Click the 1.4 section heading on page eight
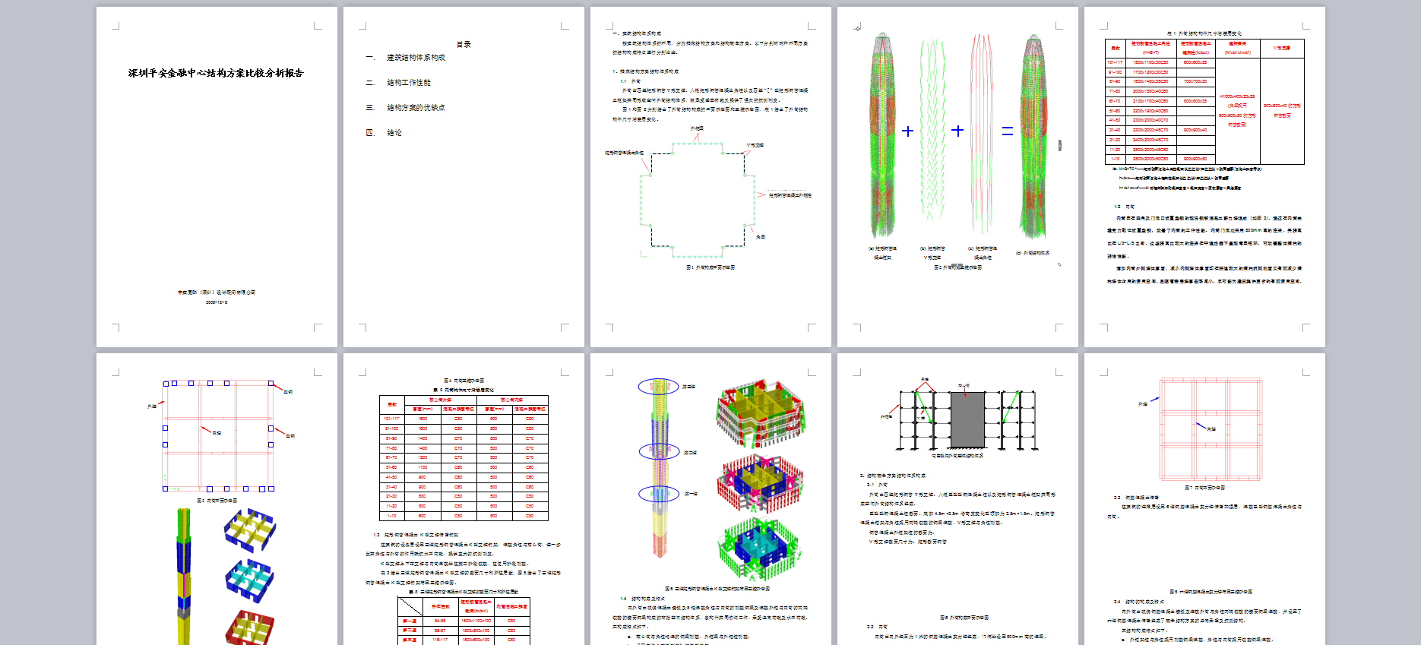Viewport: 1421px width, 645px height. pyautogui.click(x=643, y=599)
